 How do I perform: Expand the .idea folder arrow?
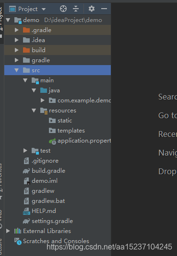(x=16, y=40)
